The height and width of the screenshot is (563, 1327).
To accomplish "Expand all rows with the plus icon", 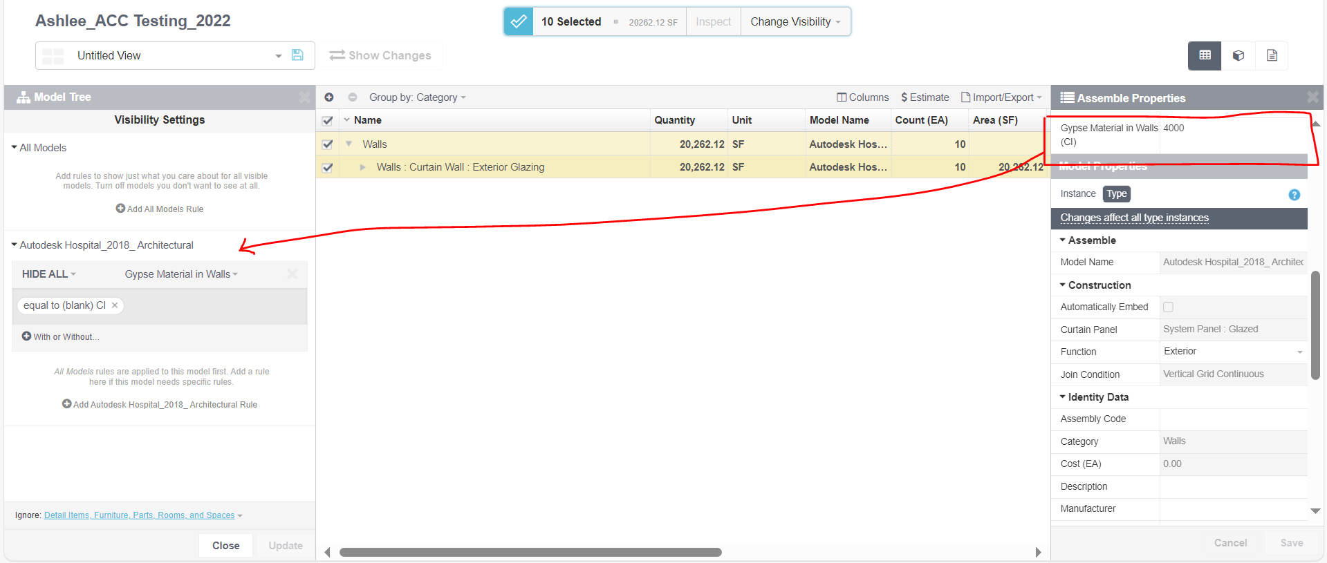I will (x=329, y=97).
